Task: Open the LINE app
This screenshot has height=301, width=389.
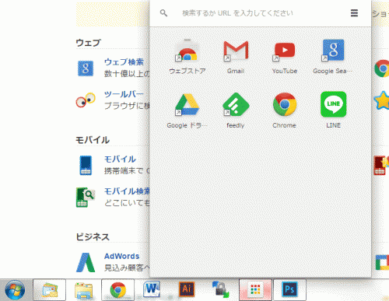Action: [x=333, y=104]
